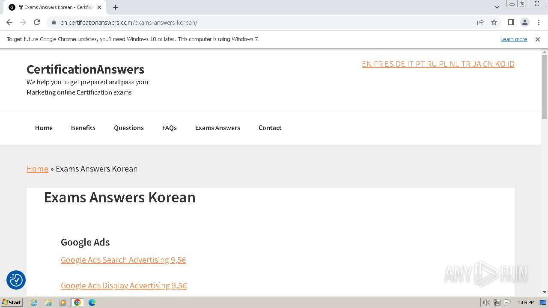Open Google Ads Search Advertising 9,5€ link
Image resolution: width=548 pixels, height=308 pixels.
[123, 260]
